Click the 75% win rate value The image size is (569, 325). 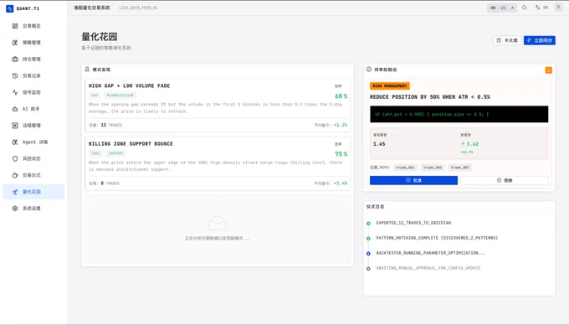[341, 154]
